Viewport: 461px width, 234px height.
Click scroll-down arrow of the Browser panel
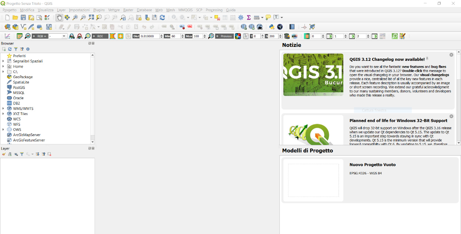[93, 142]
